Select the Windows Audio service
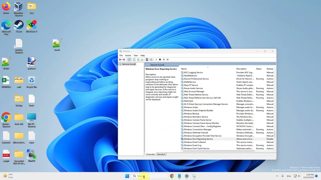 pos(227,107)
